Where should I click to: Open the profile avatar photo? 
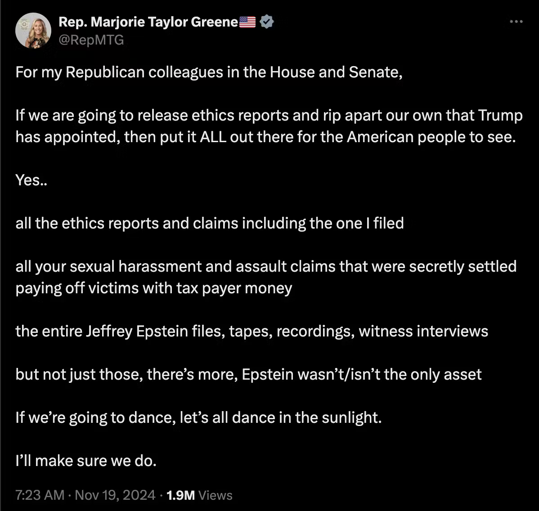(32, 31)
